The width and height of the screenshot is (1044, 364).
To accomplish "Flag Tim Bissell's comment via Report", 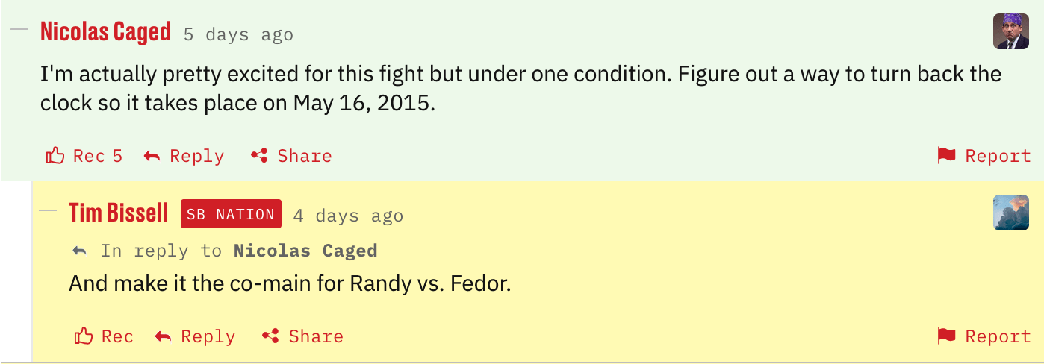I will (x=984, y=336).
